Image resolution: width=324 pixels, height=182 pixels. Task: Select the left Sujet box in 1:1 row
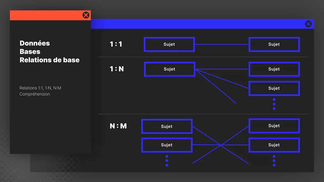tap(169, 44)
